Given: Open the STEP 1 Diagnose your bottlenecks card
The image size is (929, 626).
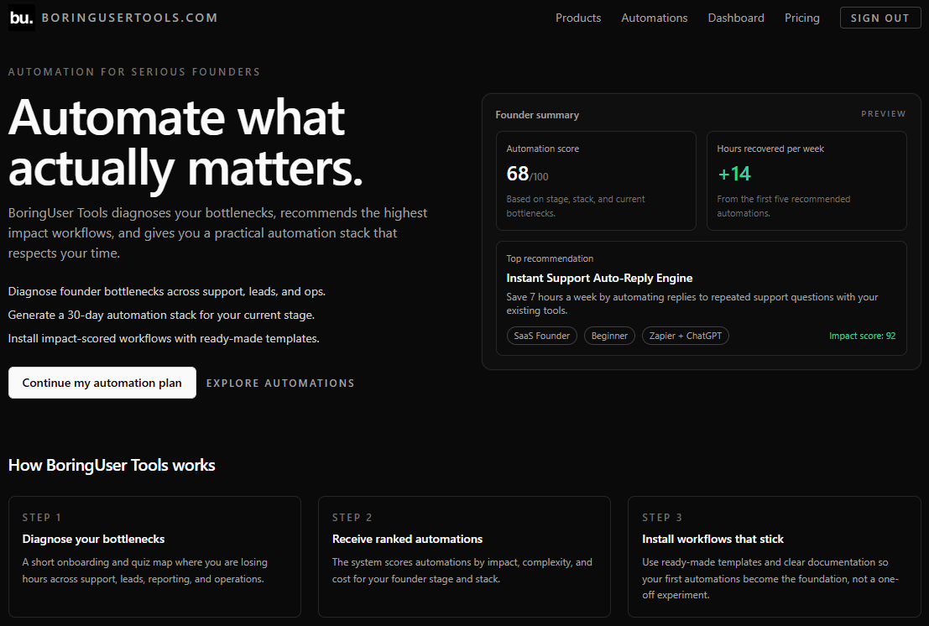Looking at the screenshot, I should pos(154,556).
